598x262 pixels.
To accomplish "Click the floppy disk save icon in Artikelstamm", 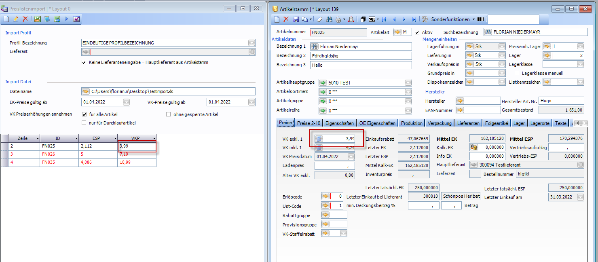I will tap(296, 19).
